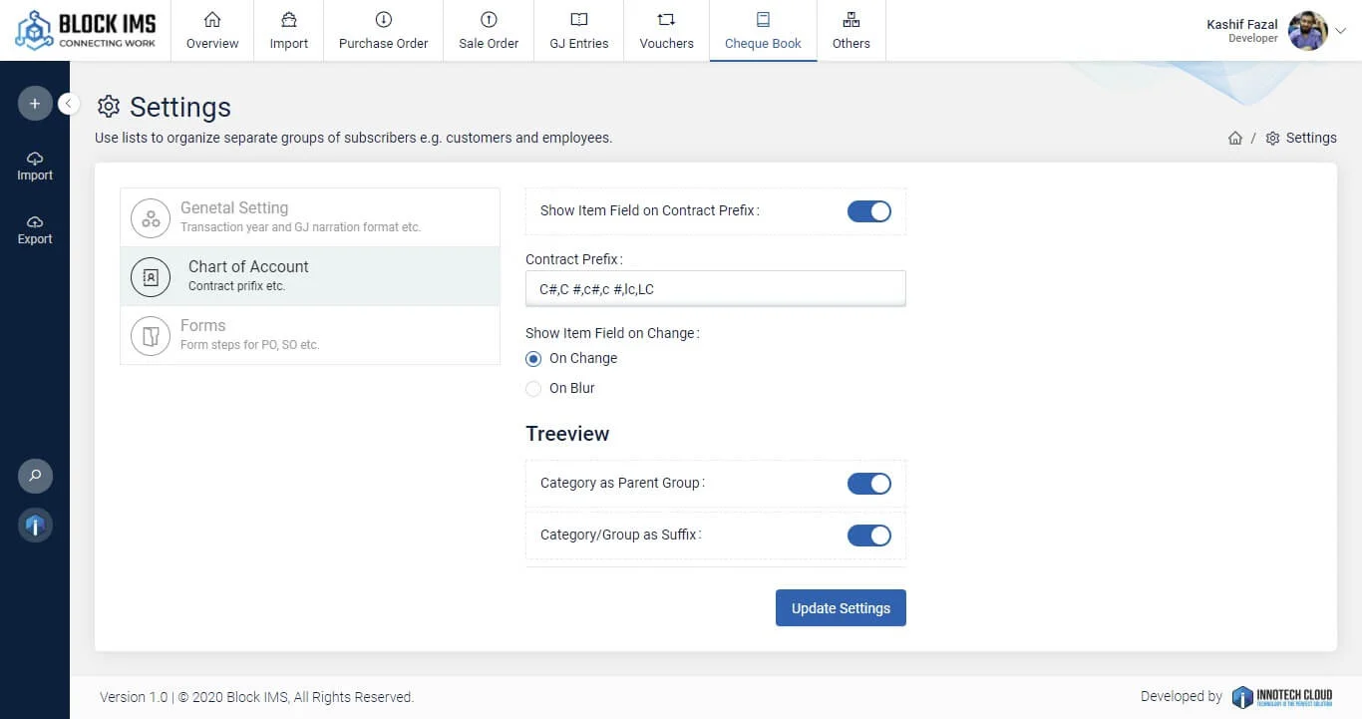Screen dimensions: 1362x719
Task: Open the General Setting section
Action: tap(309, 217)
